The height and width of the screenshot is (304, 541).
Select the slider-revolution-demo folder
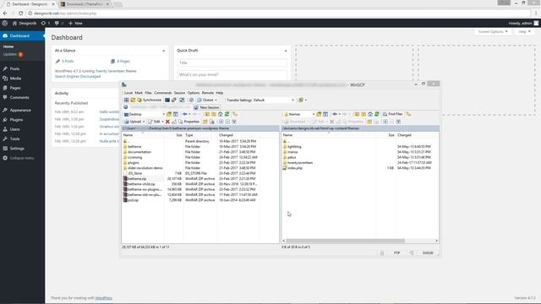tap(145, 168)
